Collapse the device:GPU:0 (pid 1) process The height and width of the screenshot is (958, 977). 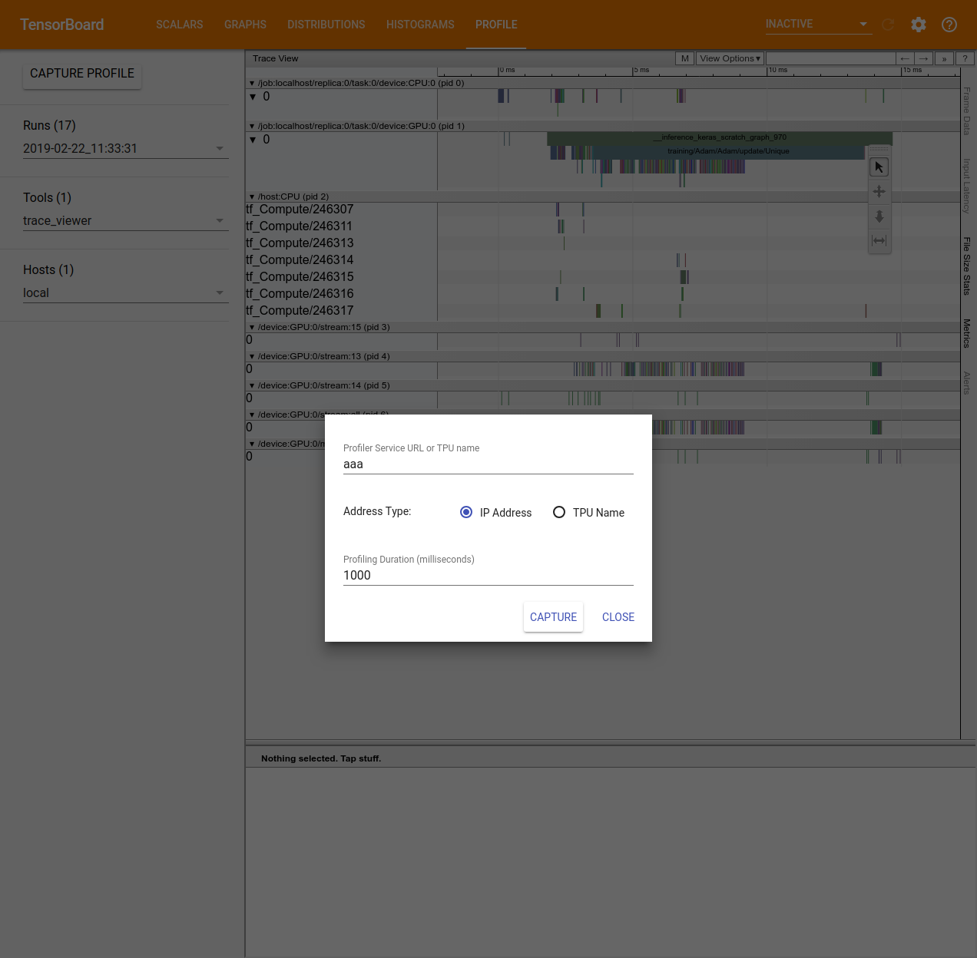(252, 126)
